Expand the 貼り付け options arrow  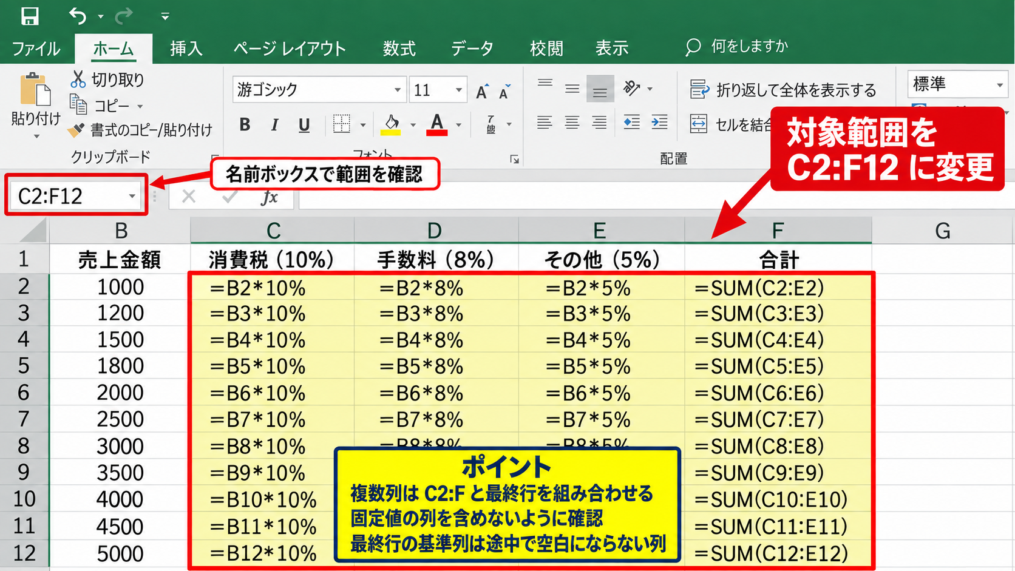coord(36,137)
